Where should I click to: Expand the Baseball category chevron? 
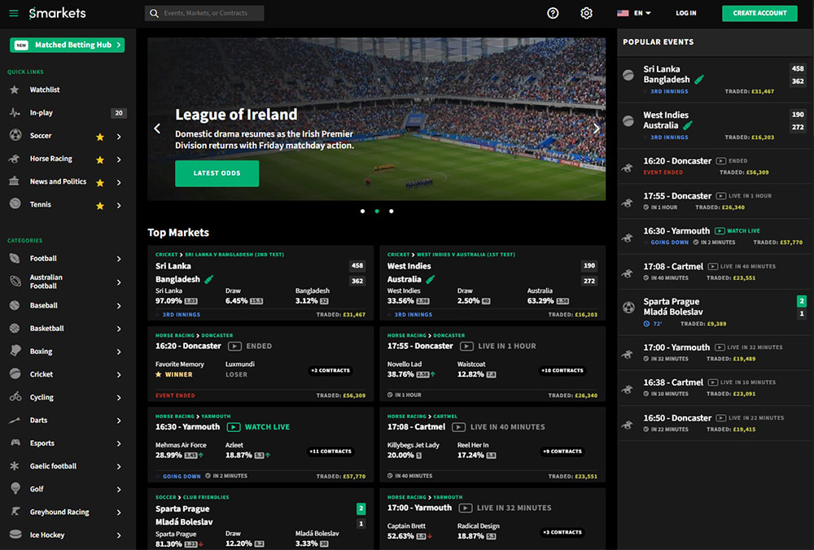pyautogui.click(x=119, y=306)
